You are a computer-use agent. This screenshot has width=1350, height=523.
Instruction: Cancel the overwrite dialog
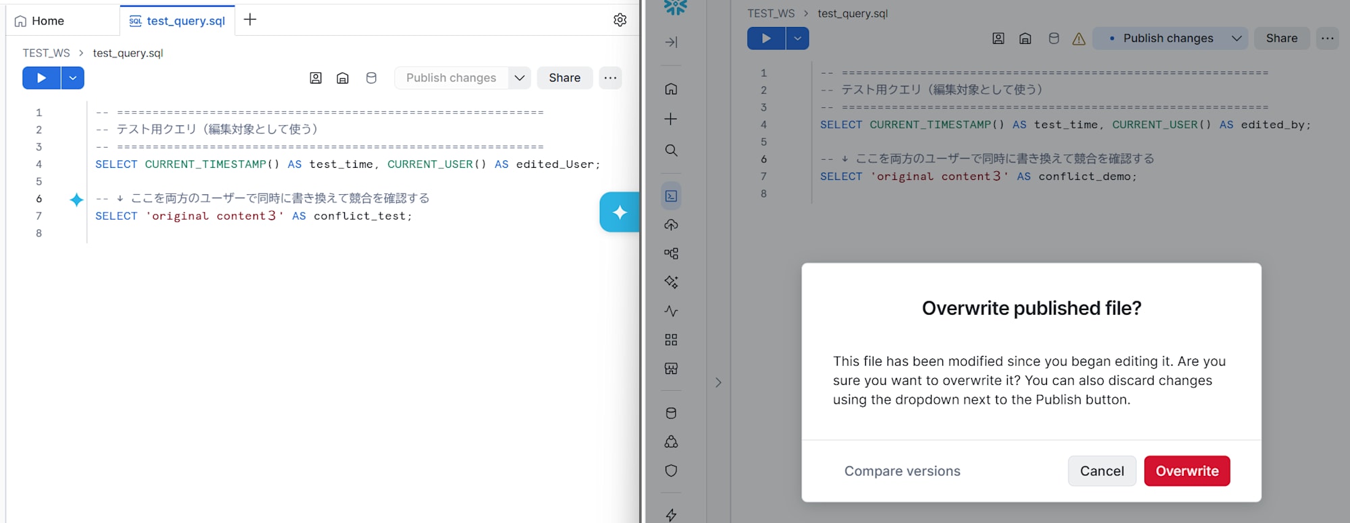(x=1102, y=471)
